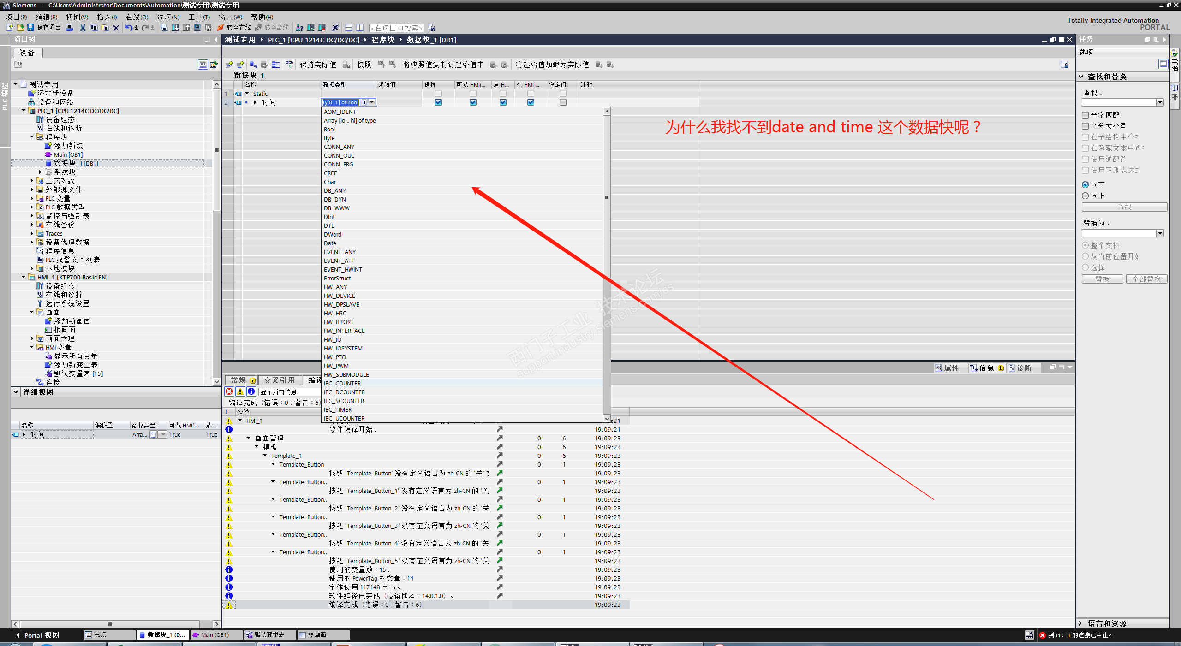The height and width of the screenshot is (646, 1181).
Task: Click the Monitor all glasses icon
Action: (289, 65)
